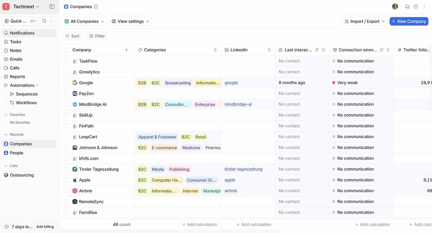Viewport: 432px width, 233px height.
Task: Click the Sort button
Action: [x=73, y=36]
